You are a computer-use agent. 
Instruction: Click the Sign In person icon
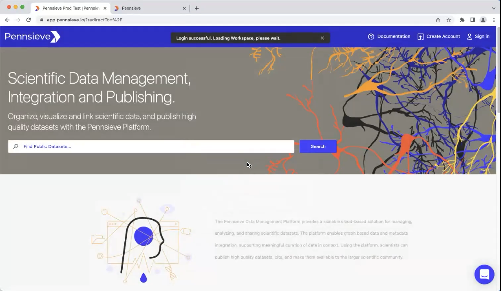point(469,37)
